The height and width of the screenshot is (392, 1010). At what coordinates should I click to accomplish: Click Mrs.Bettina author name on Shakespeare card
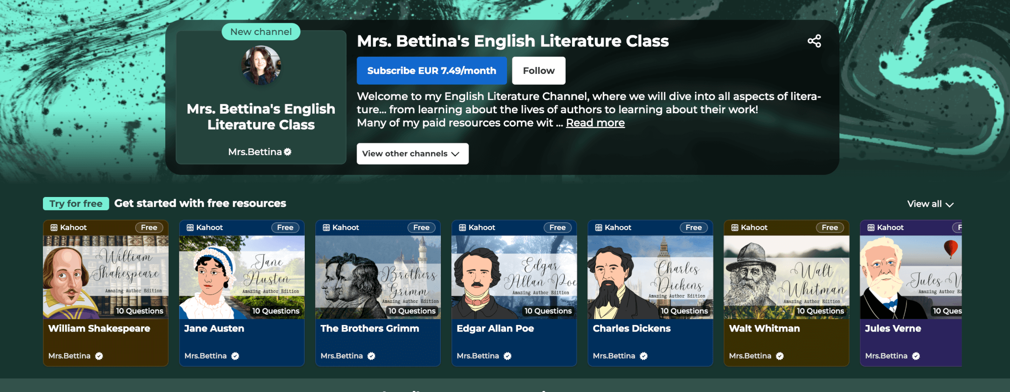tap(70, 356)
